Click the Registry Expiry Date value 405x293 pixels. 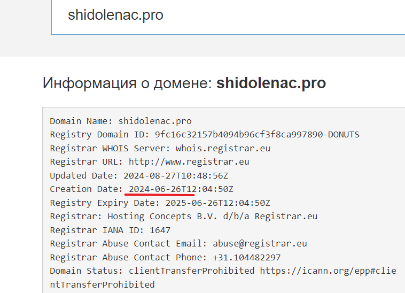(x=218, y=203)
